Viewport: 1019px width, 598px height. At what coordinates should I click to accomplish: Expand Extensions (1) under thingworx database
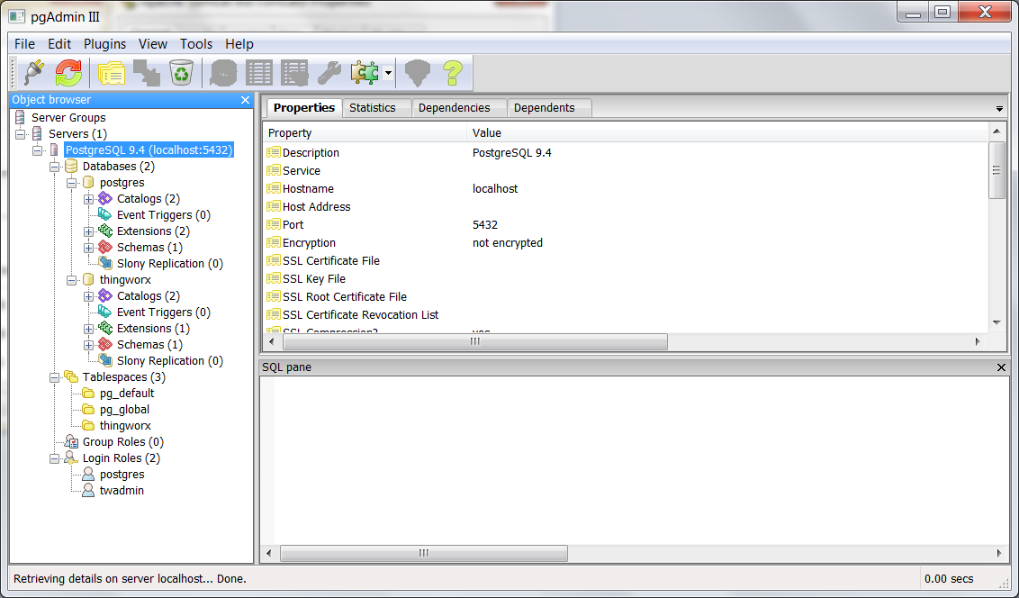[x=89, y=329]
